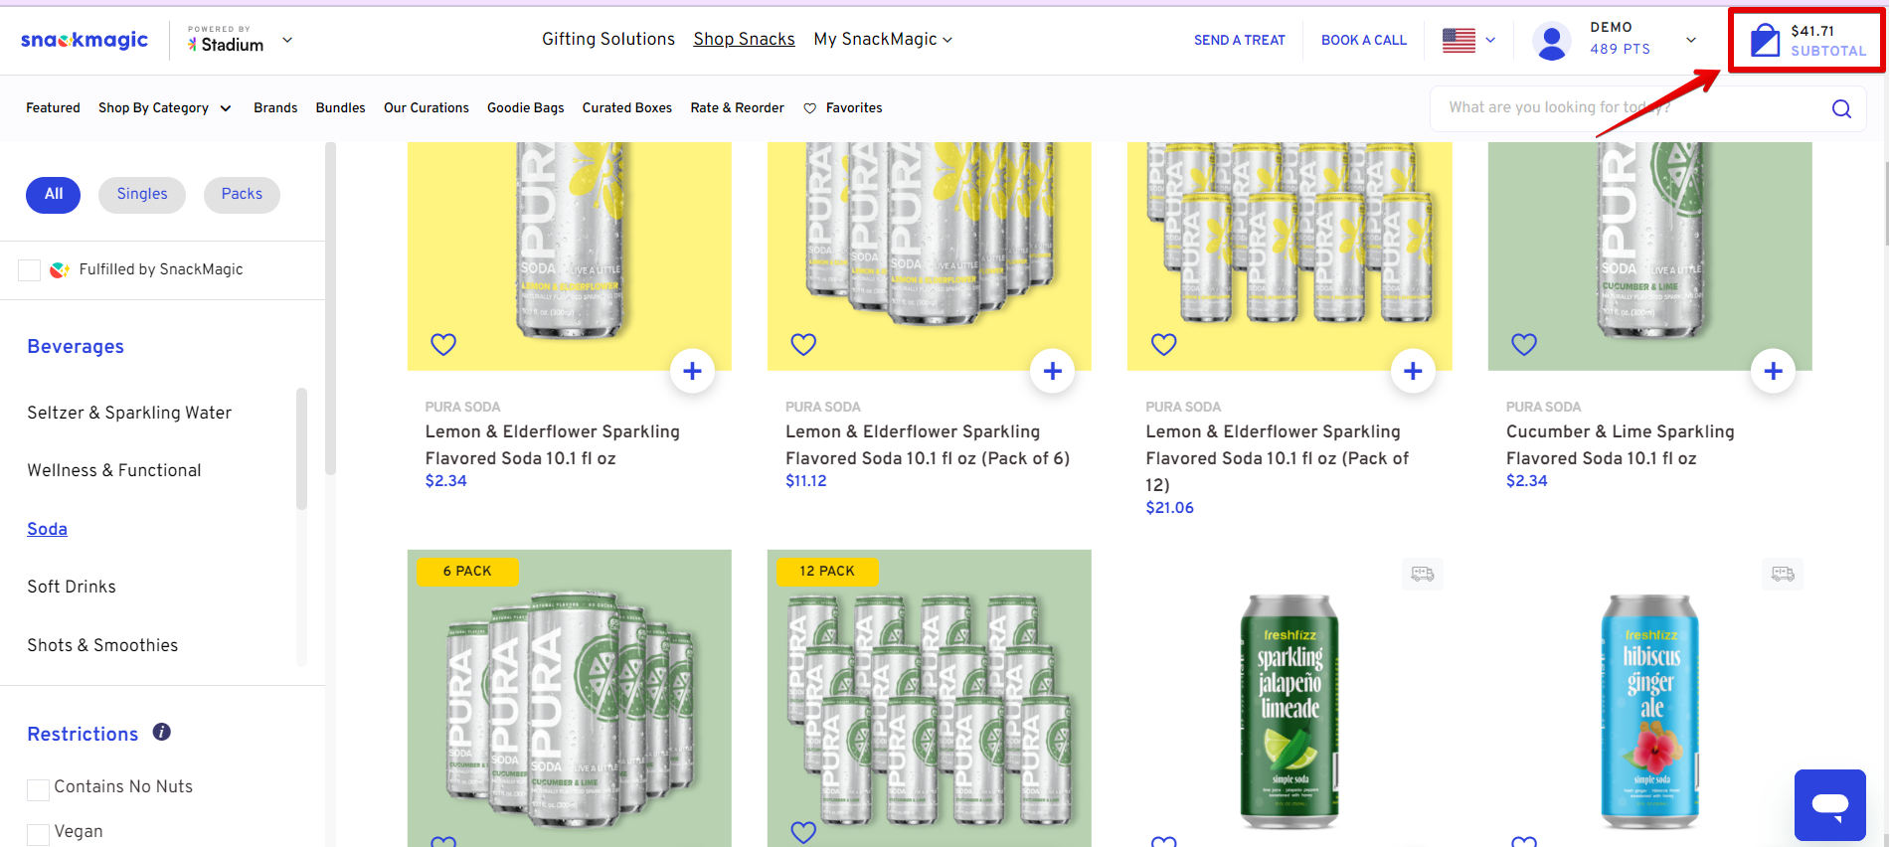The image size is (1890, 847).
Task: Favorite the Lemon & Elderflower Pack of 6
Action: click(x=803, y=344)
